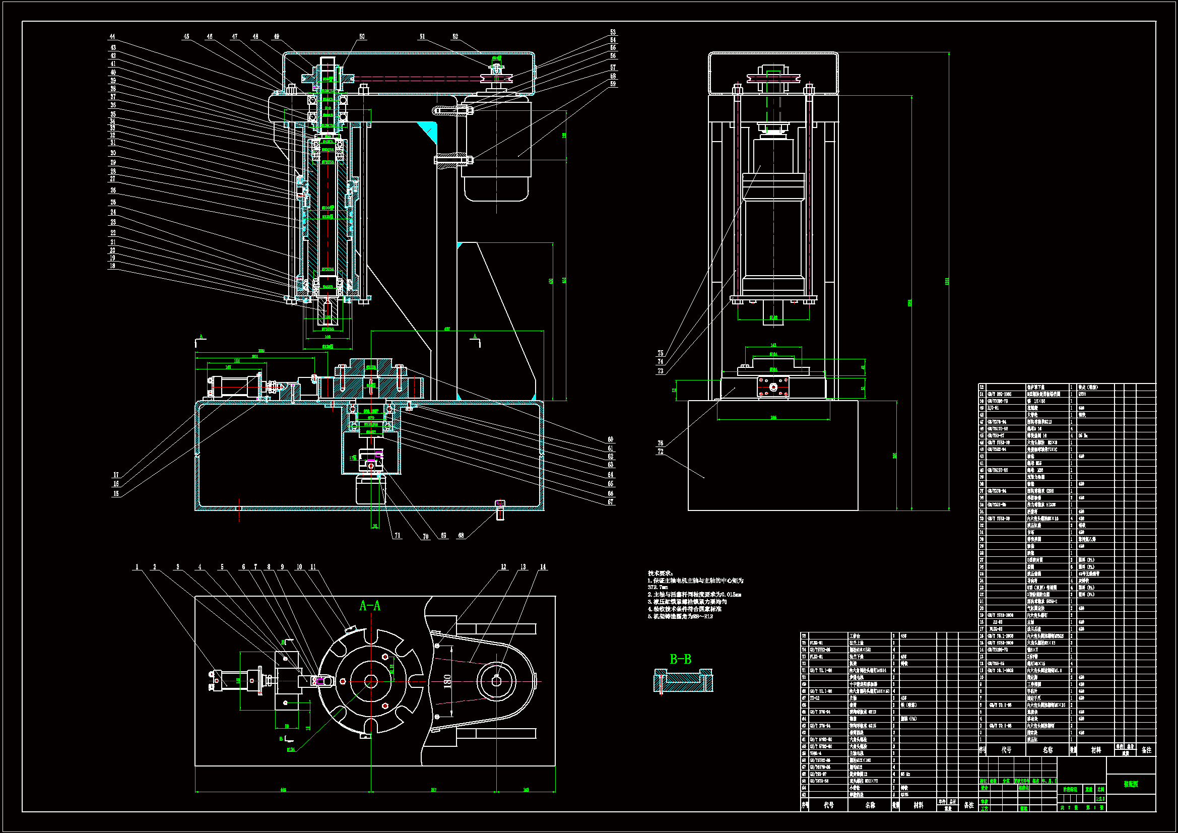1178x833 pixels.
Task: Click the green A-A section view label
Action: pyautogui.click(x=370, y=606)
